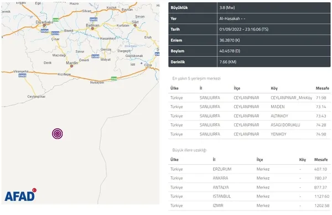Click the Büyüklük row label
Image resolution: width=332 pixels, height=215 pixels.
coord(179,8)
